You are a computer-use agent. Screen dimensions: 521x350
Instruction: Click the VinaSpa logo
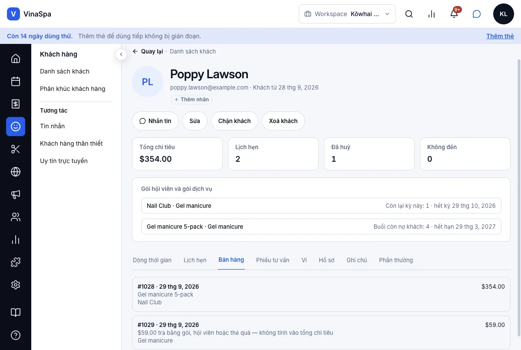coord(29,14)
